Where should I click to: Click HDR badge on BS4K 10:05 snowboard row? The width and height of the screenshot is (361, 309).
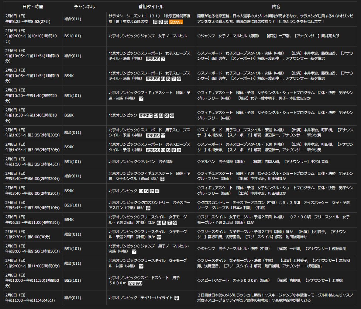pyautogui.click(x=179, y=79)
